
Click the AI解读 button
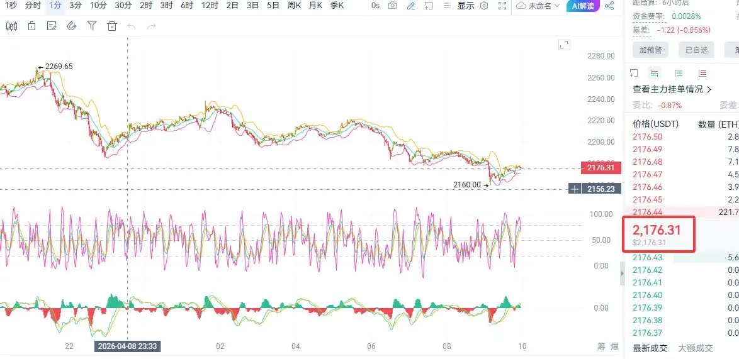583,6
